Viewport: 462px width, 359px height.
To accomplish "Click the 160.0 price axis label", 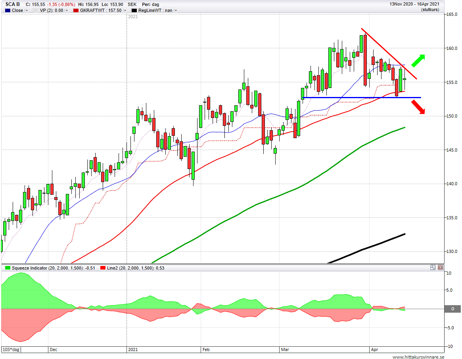I will pyautogui.click(x=452, y=48).
